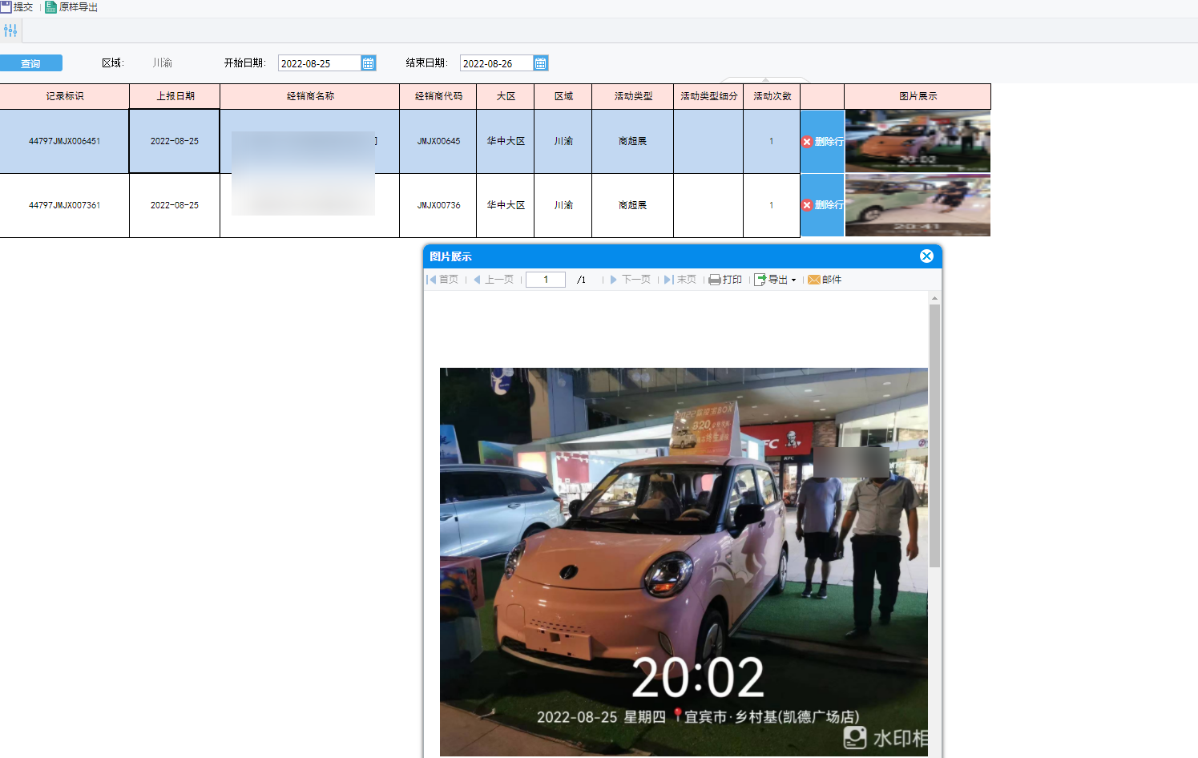Click the 提交 save icon
1198x758 pixels.
click(6, 6)
